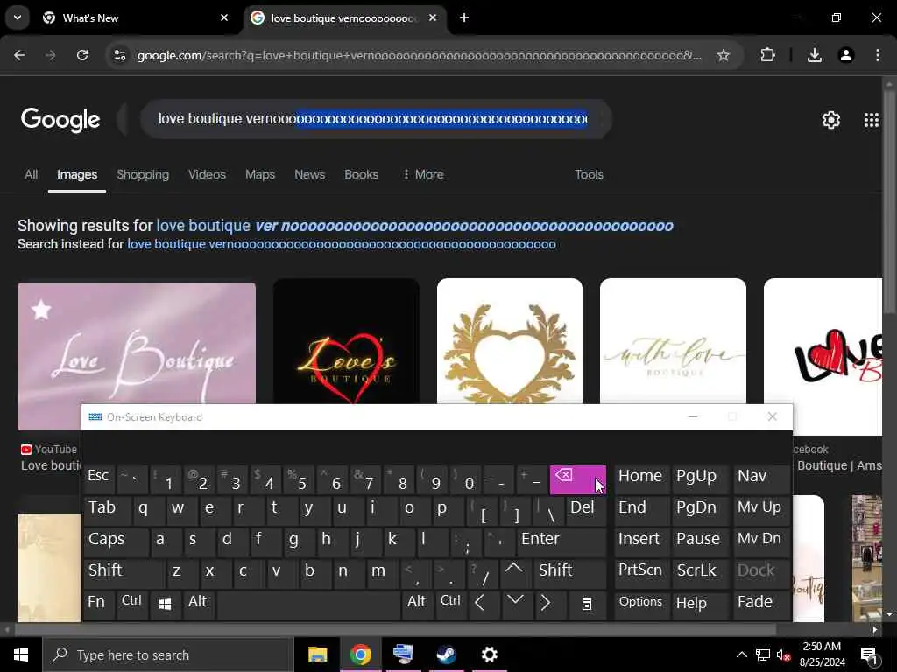Tap the context menu key on On-Screen Keyboard
This screenshot has width=897, height=672.
(x=587, y=605)
